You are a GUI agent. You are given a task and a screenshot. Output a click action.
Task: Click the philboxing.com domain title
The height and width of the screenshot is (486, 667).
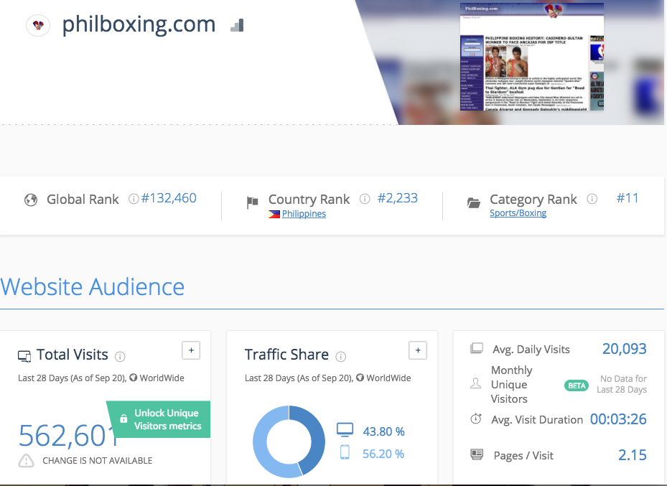point(139,24)
